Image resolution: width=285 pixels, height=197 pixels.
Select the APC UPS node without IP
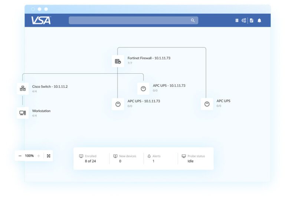[207, 104]
